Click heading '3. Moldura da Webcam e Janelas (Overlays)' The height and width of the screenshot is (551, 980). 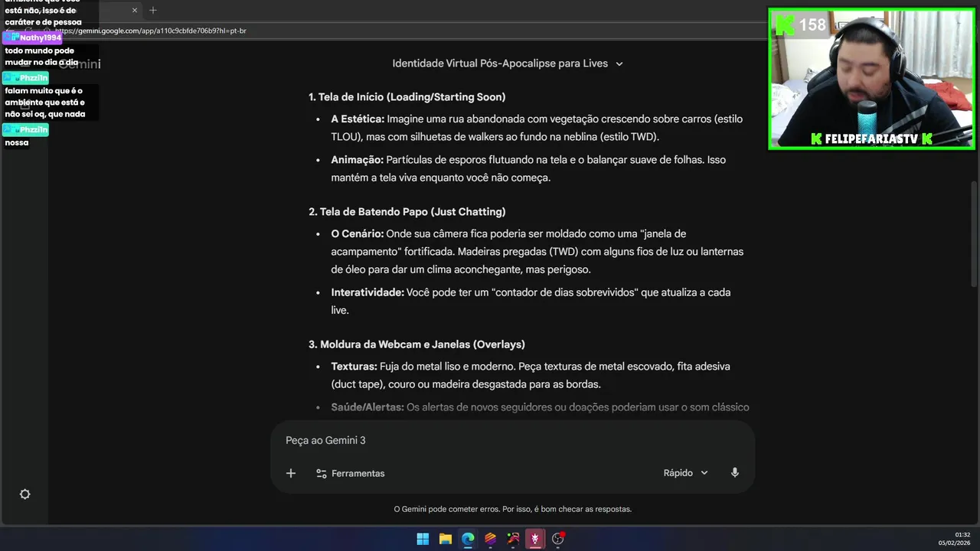click(416, 344)
